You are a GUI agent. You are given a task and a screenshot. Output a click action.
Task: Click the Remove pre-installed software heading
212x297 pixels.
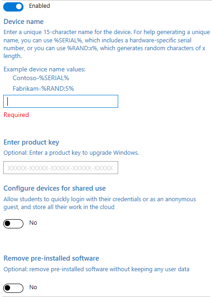[51, 258]
